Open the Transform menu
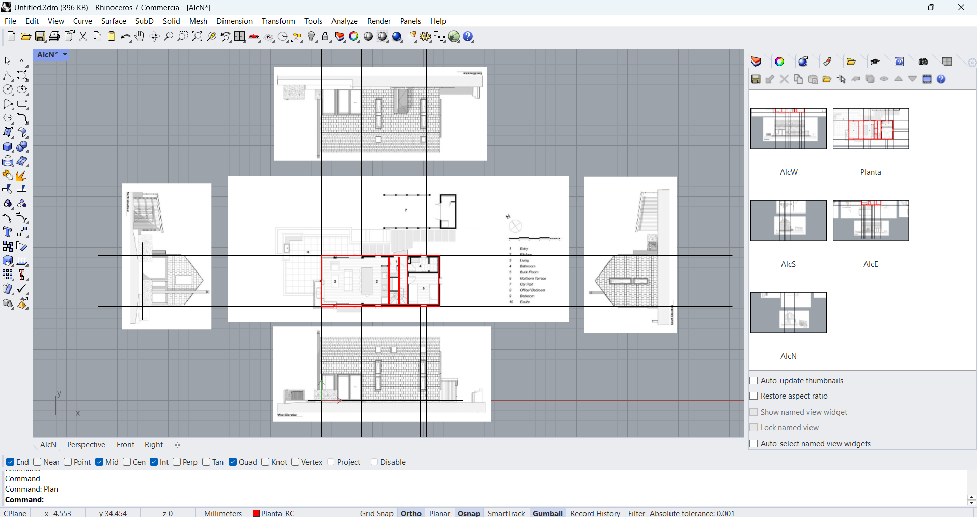Viewport: 977px width, 517px height. point(278,21)
